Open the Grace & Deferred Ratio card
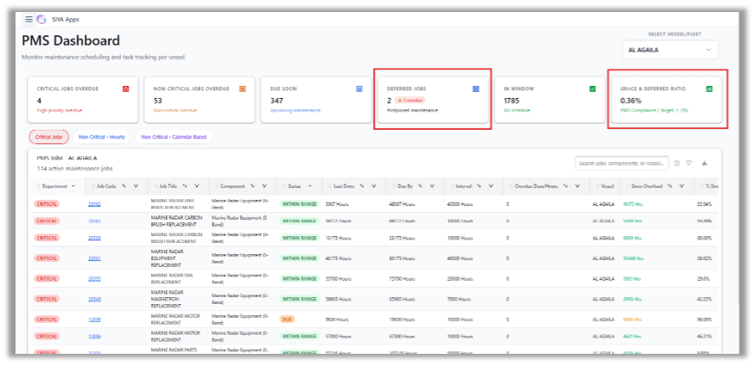This screenshot has height=365, width=755. (x=666, y=100)
